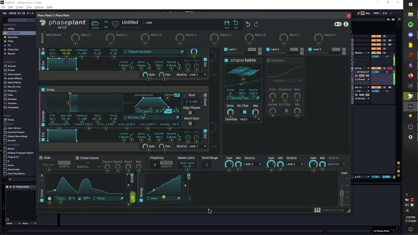Viewport: 418px width, 235px height.
Task: Click the redo arrow in Phase Plant
Action: click(256, 24)
